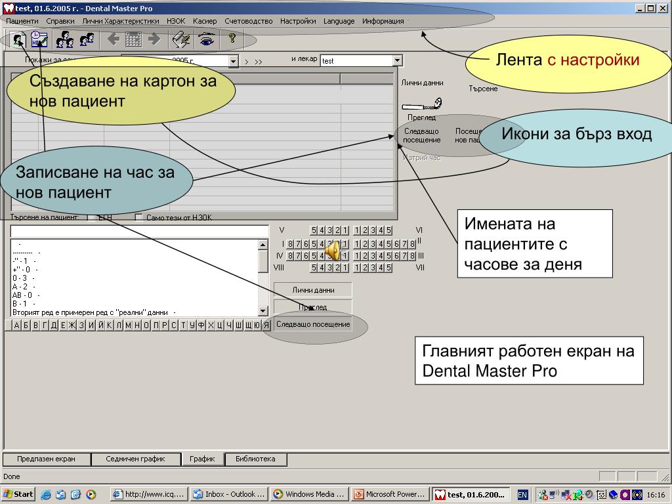
Task: Open the Справки menu
Action: click(x=60, y=21)
